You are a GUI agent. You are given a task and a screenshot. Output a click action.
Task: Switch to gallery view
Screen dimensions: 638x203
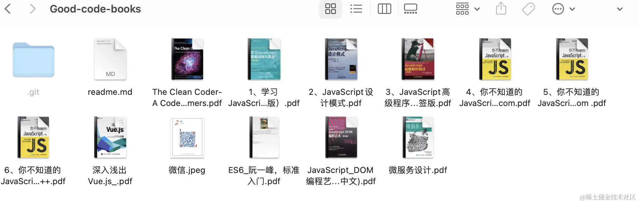coord(410,9)
